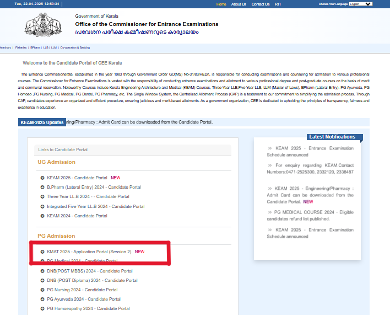Click the arrow icon beside B.Pharm Lateral Entry
This screenshot has width=390, height=315.
[42, 187]
